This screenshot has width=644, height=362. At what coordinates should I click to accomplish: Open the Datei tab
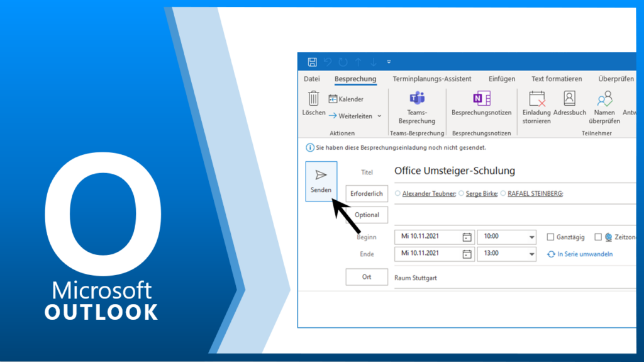tap(312, 79)
